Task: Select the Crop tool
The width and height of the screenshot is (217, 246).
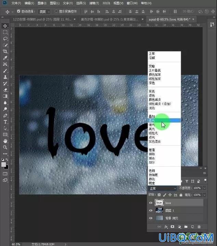Action: [x=5, y=52]
